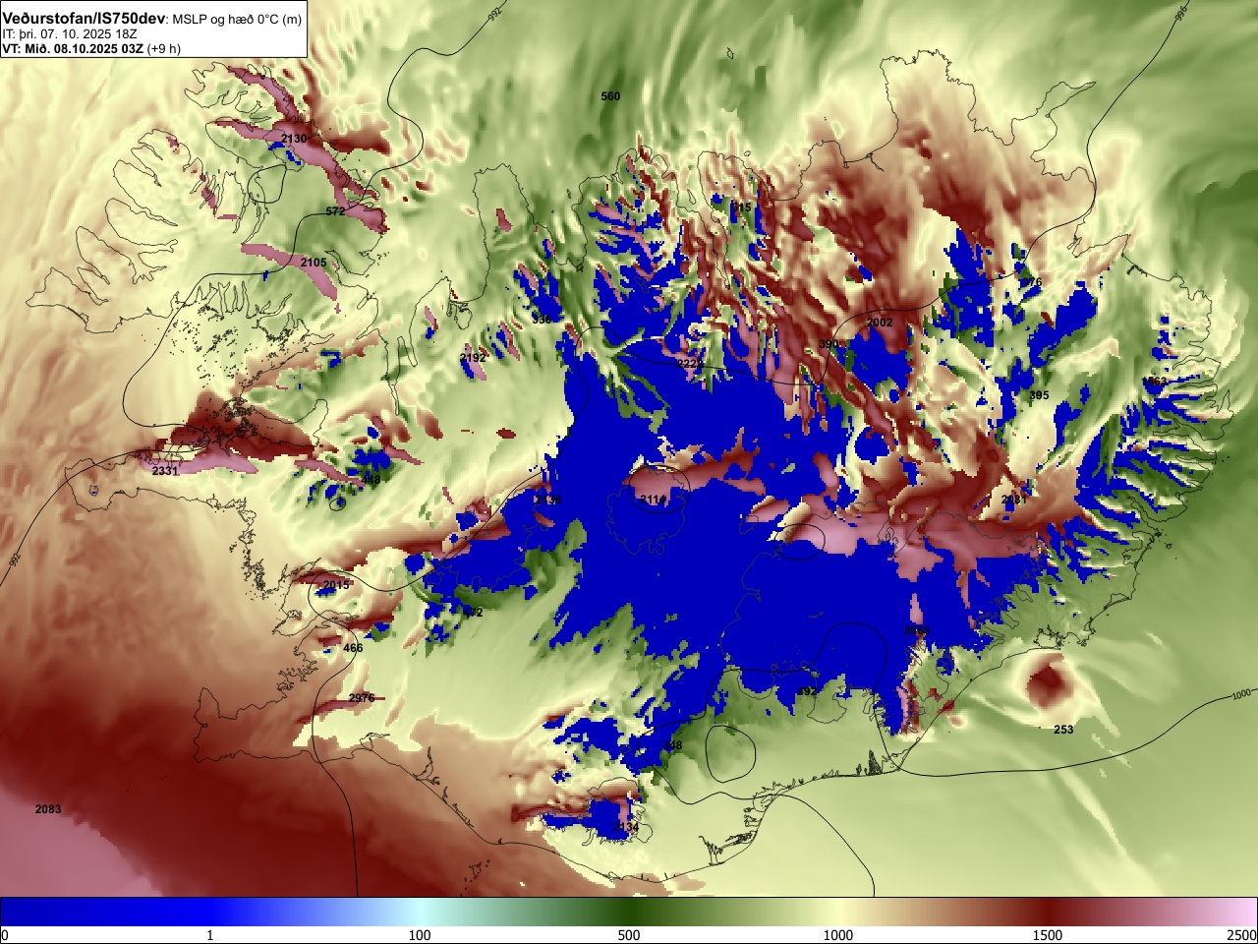Screen dimensions: 1258x944
Task: Click the '2081' map value label
Action: tap(1014, 500)
